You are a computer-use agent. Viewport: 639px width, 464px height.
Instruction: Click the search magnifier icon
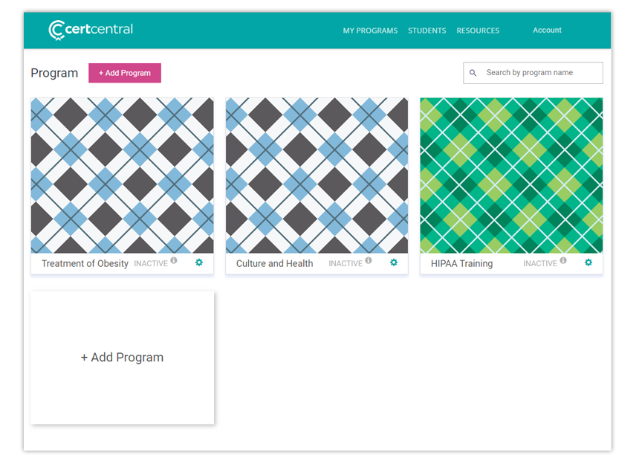(x=473, y=73)
